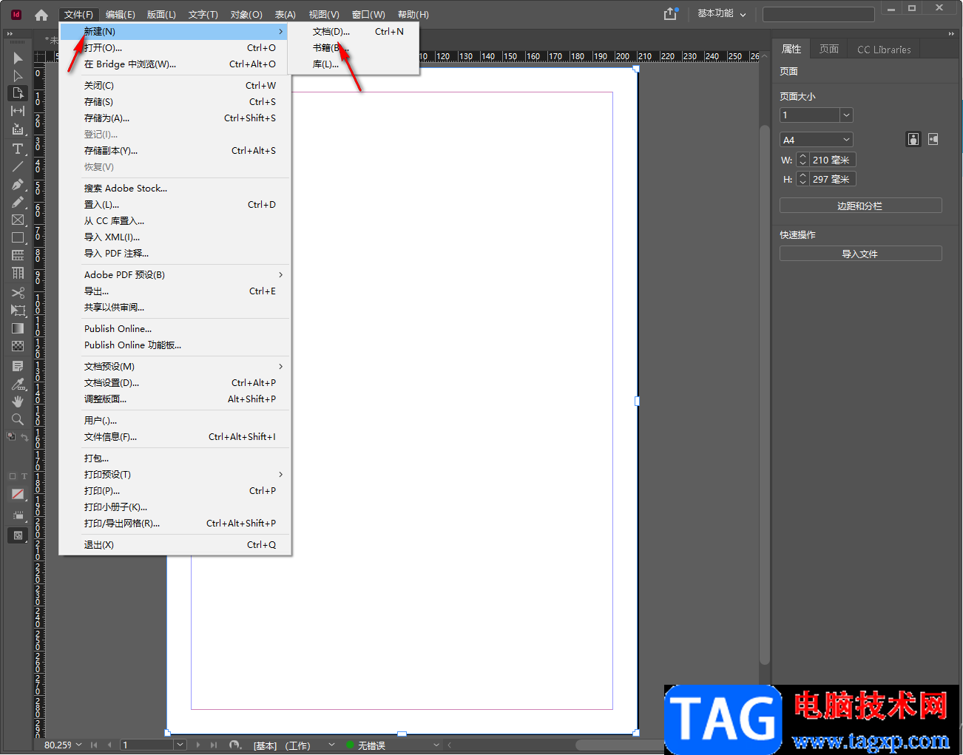Screen dimensions: 963x755
Task: Select the Rectangle Frame tool
Action: tap(18, 220)
